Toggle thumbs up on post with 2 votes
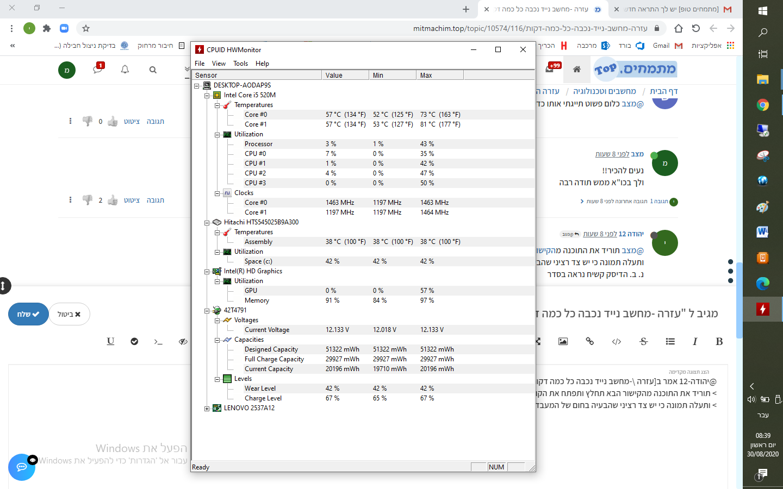The width and height of the screenshot is (783, 489). click(113, 200)
